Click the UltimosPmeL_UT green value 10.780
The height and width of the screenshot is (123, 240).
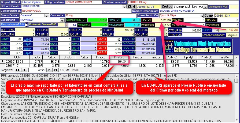tap(98, 20)
